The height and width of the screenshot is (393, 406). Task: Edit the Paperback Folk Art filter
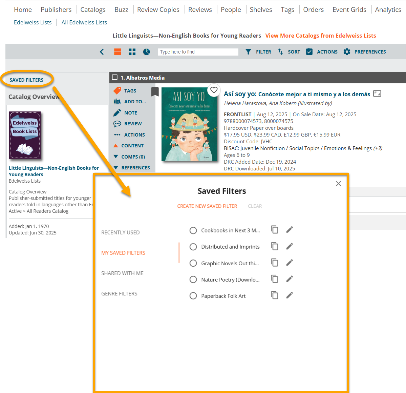point(290,295)
